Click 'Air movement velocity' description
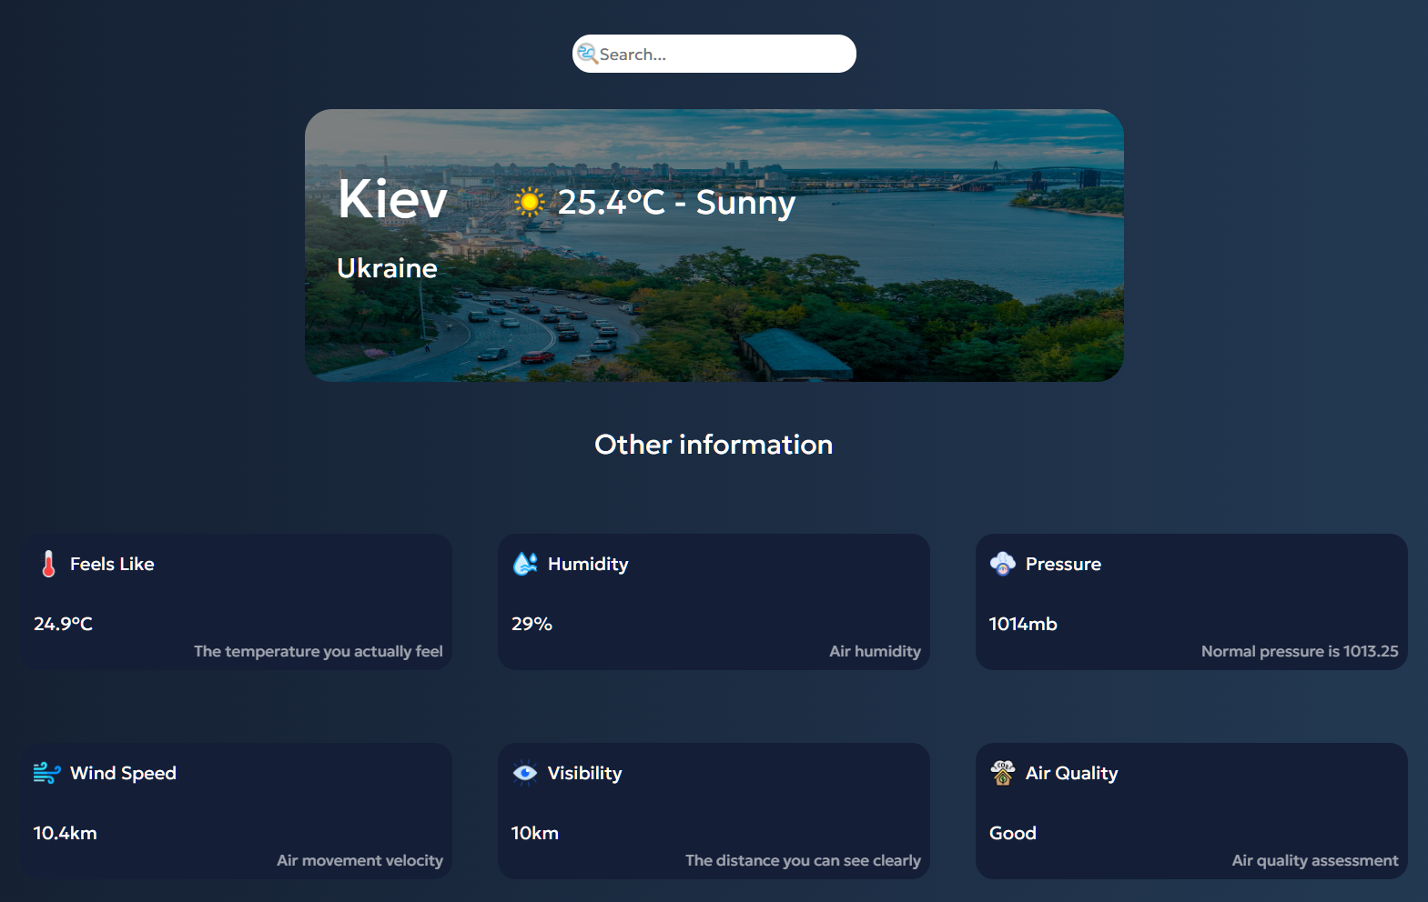Viewport: 1428px width, 902px height. 360,860
